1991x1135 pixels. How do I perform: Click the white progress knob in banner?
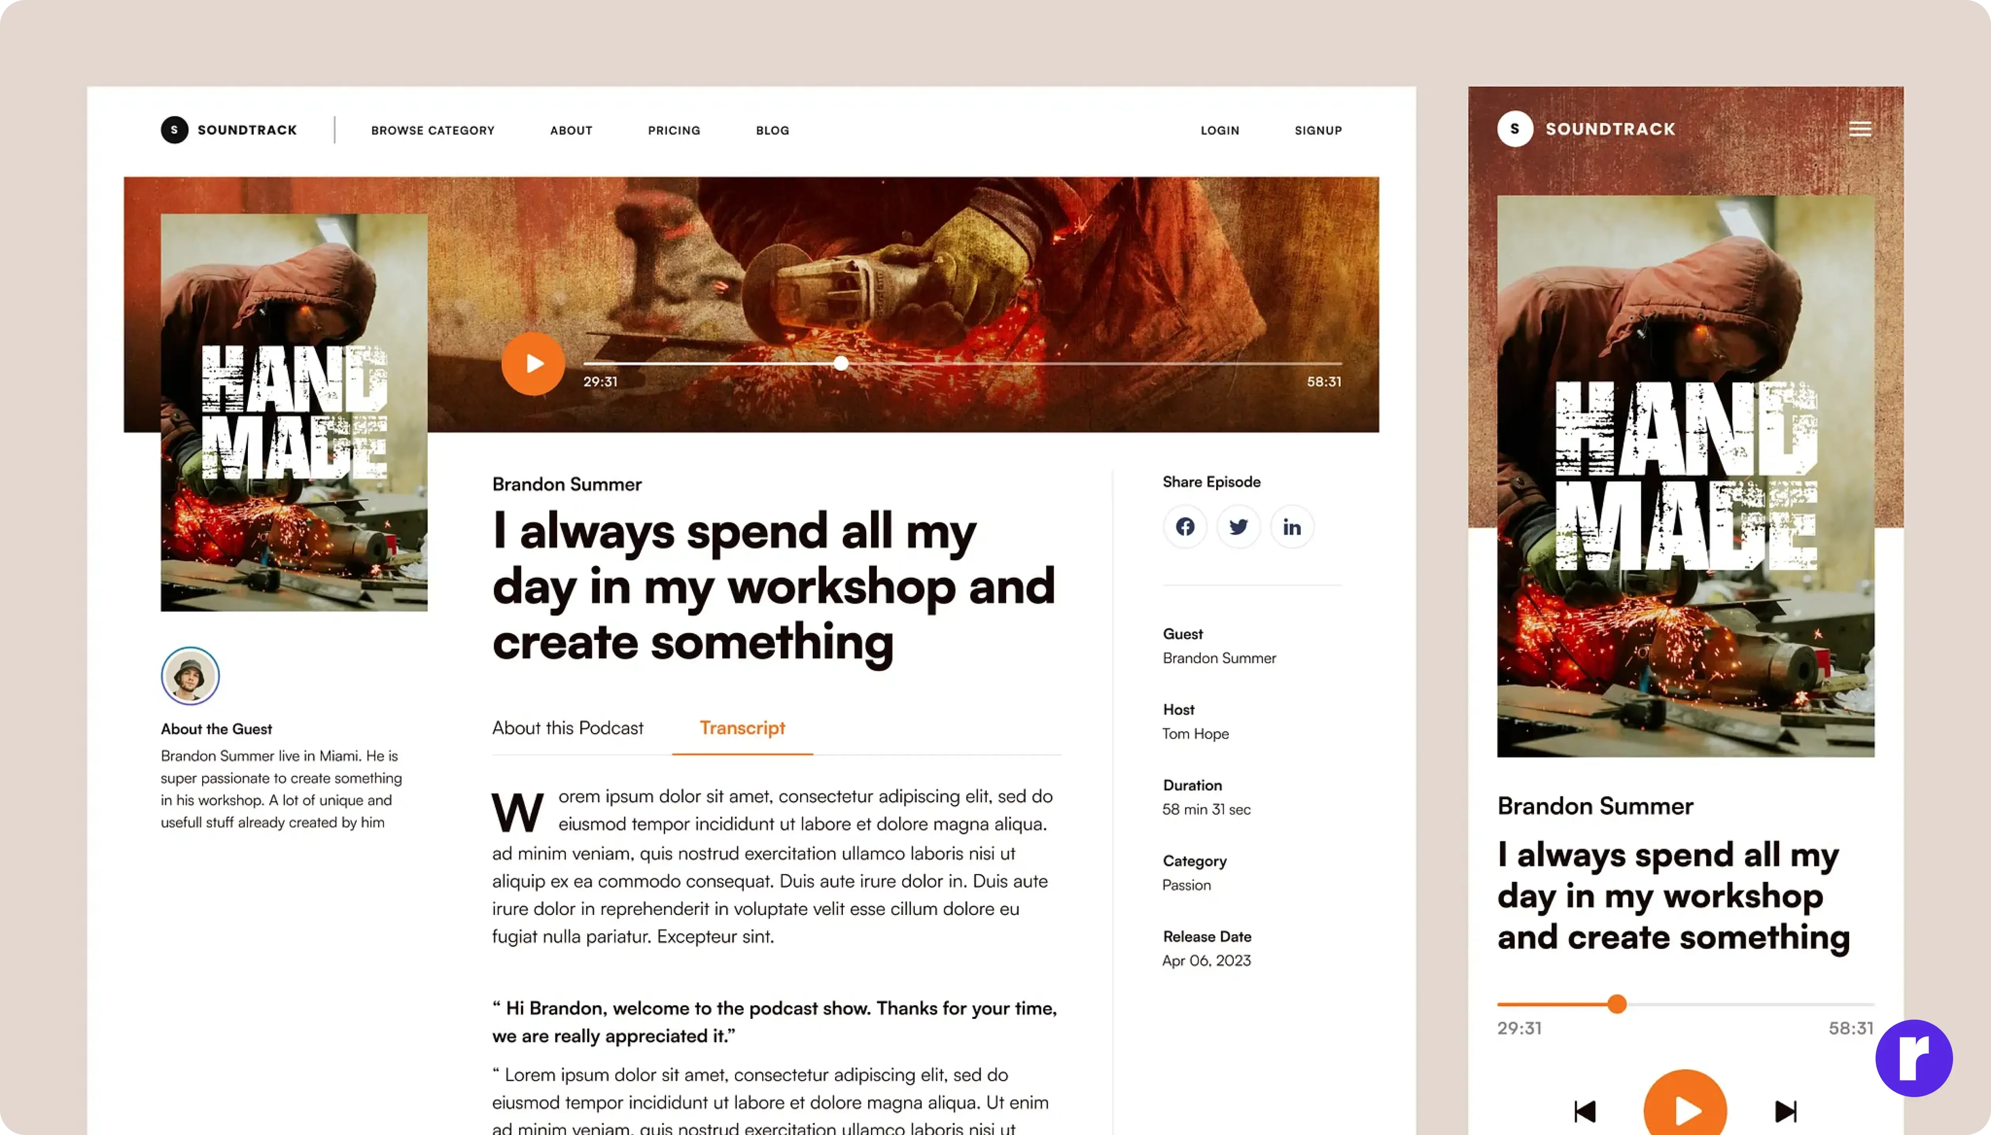coord(840,363)
